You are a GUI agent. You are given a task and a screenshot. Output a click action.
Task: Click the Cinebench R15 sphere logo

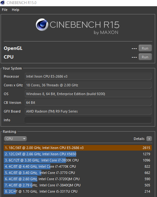(42, 25)
